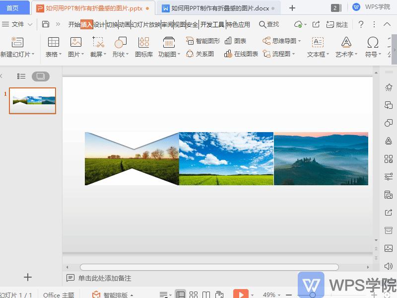
Task: Expand the 图片 picture dropdown arrow
Action: click(81, 55)
